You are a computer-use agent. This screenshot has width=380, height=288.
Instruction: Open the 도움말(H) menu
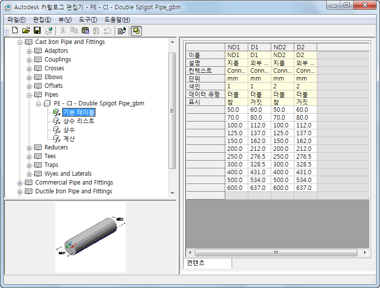coord(117,20)
